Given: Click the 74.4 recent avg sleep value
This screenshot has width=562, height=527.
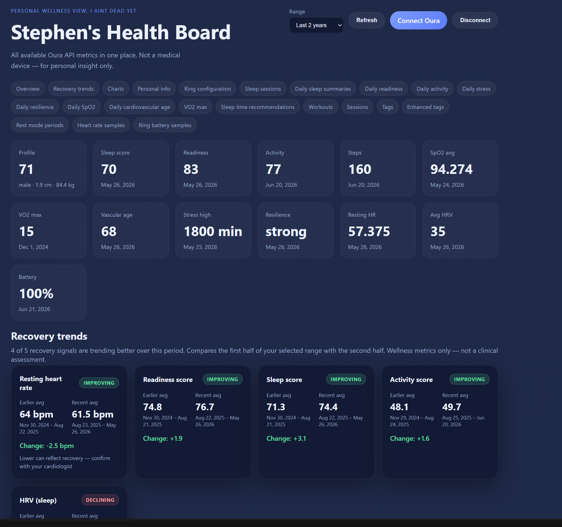Looking at the screenshot, I should (328, 407).
